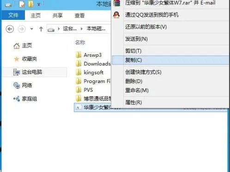This screenshot has height=172, width=230.
Task: Click the house icon beside 主页
Action: point(17,46)
